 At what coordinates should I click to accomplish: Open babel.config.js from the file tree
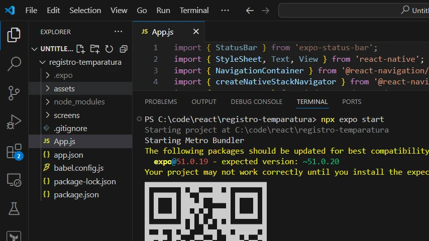80,168
